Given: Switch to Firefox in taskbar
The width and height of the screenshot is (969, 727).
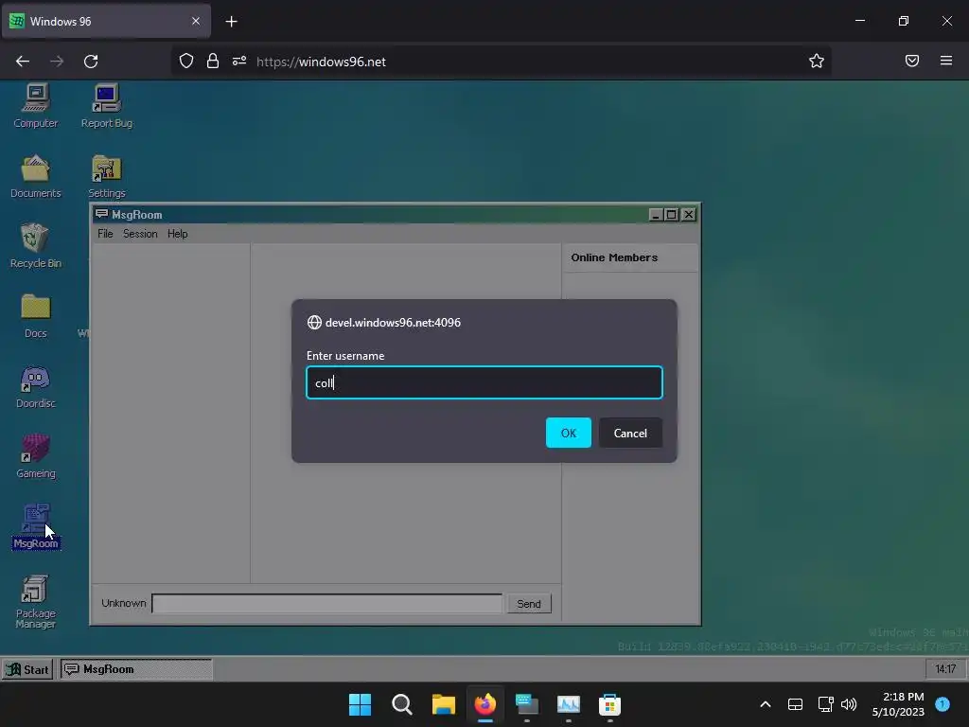Looking at the screenshot, I should (x=485, y=704).
